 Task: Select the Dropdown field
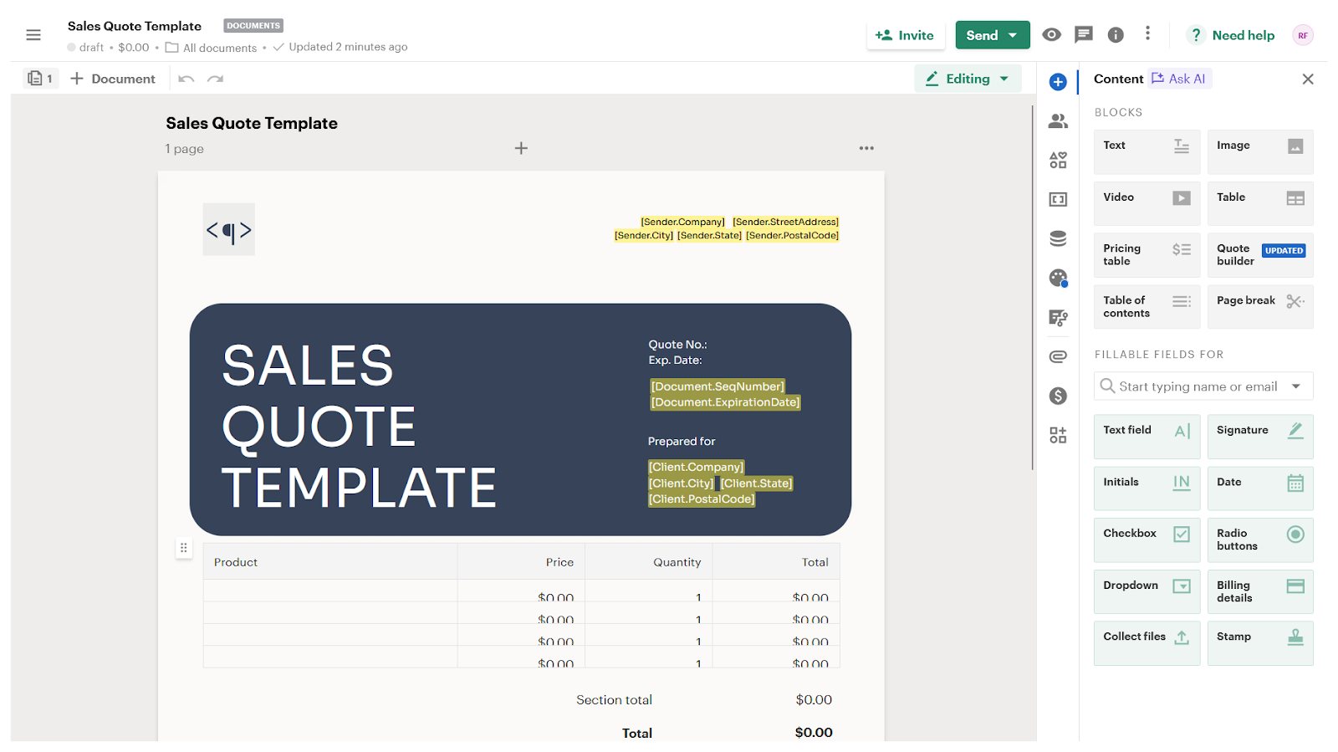pos(1146,592)
